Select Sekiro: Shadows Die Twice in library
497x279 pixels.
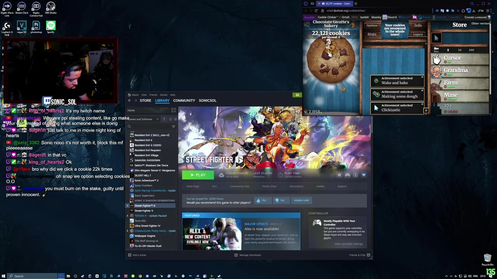click(x=151, y=165)
